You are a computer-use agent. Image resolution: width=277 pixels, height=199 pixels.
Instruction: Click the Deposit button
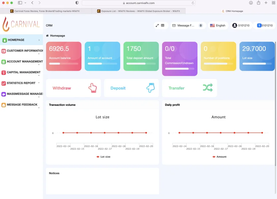(132, 88)
